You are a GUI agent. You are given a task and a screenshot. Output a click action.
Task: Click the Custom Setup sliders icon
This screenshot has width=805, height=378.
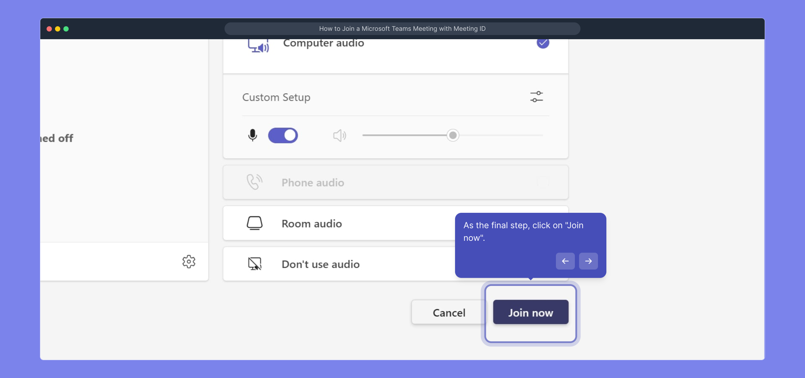tap(536, 97)
